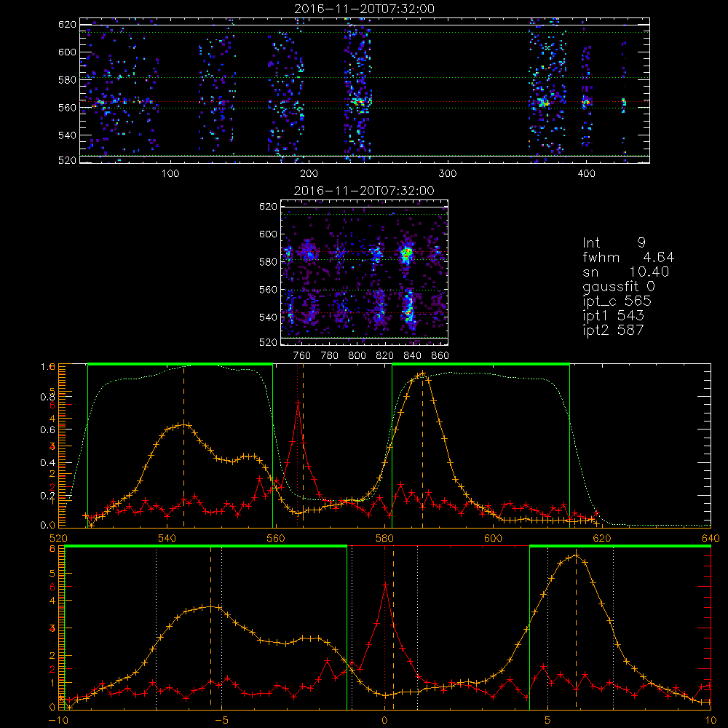This screenshot has width=728, height=728.
Task: Click x-axis label 520 on third plot
Action: (x=58, y=538)
